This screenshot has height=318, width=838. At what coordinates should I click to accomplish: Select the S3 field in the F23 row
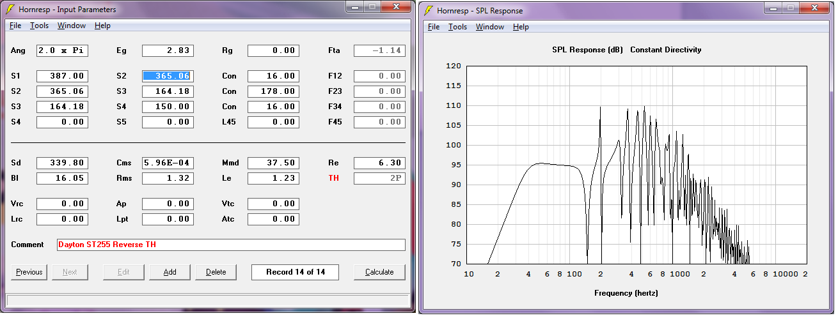pyautogui.click(x=168, y=91)
